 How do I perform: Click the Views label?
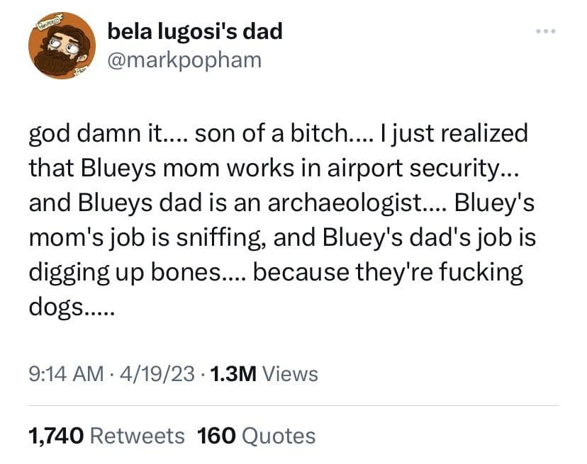coord(290,373)
